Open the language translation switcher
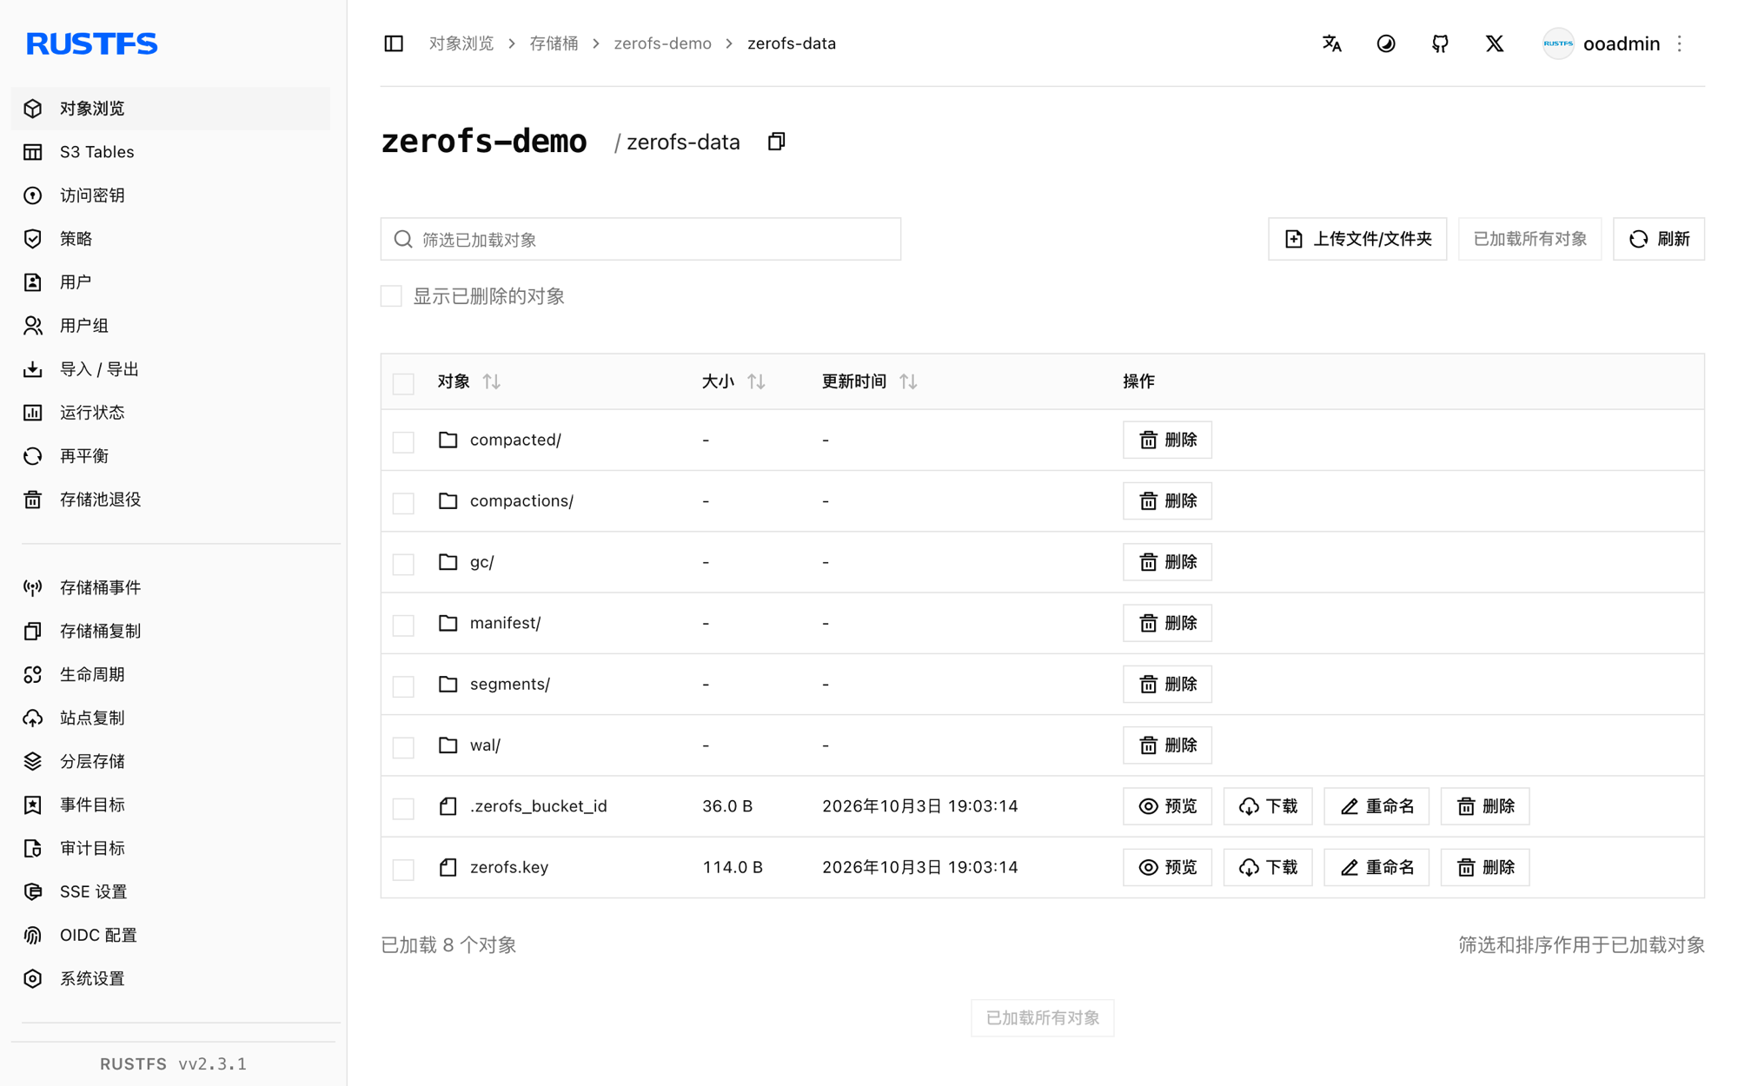Viewport: 1738px width, 1086px height. [x=1331, y=43]
